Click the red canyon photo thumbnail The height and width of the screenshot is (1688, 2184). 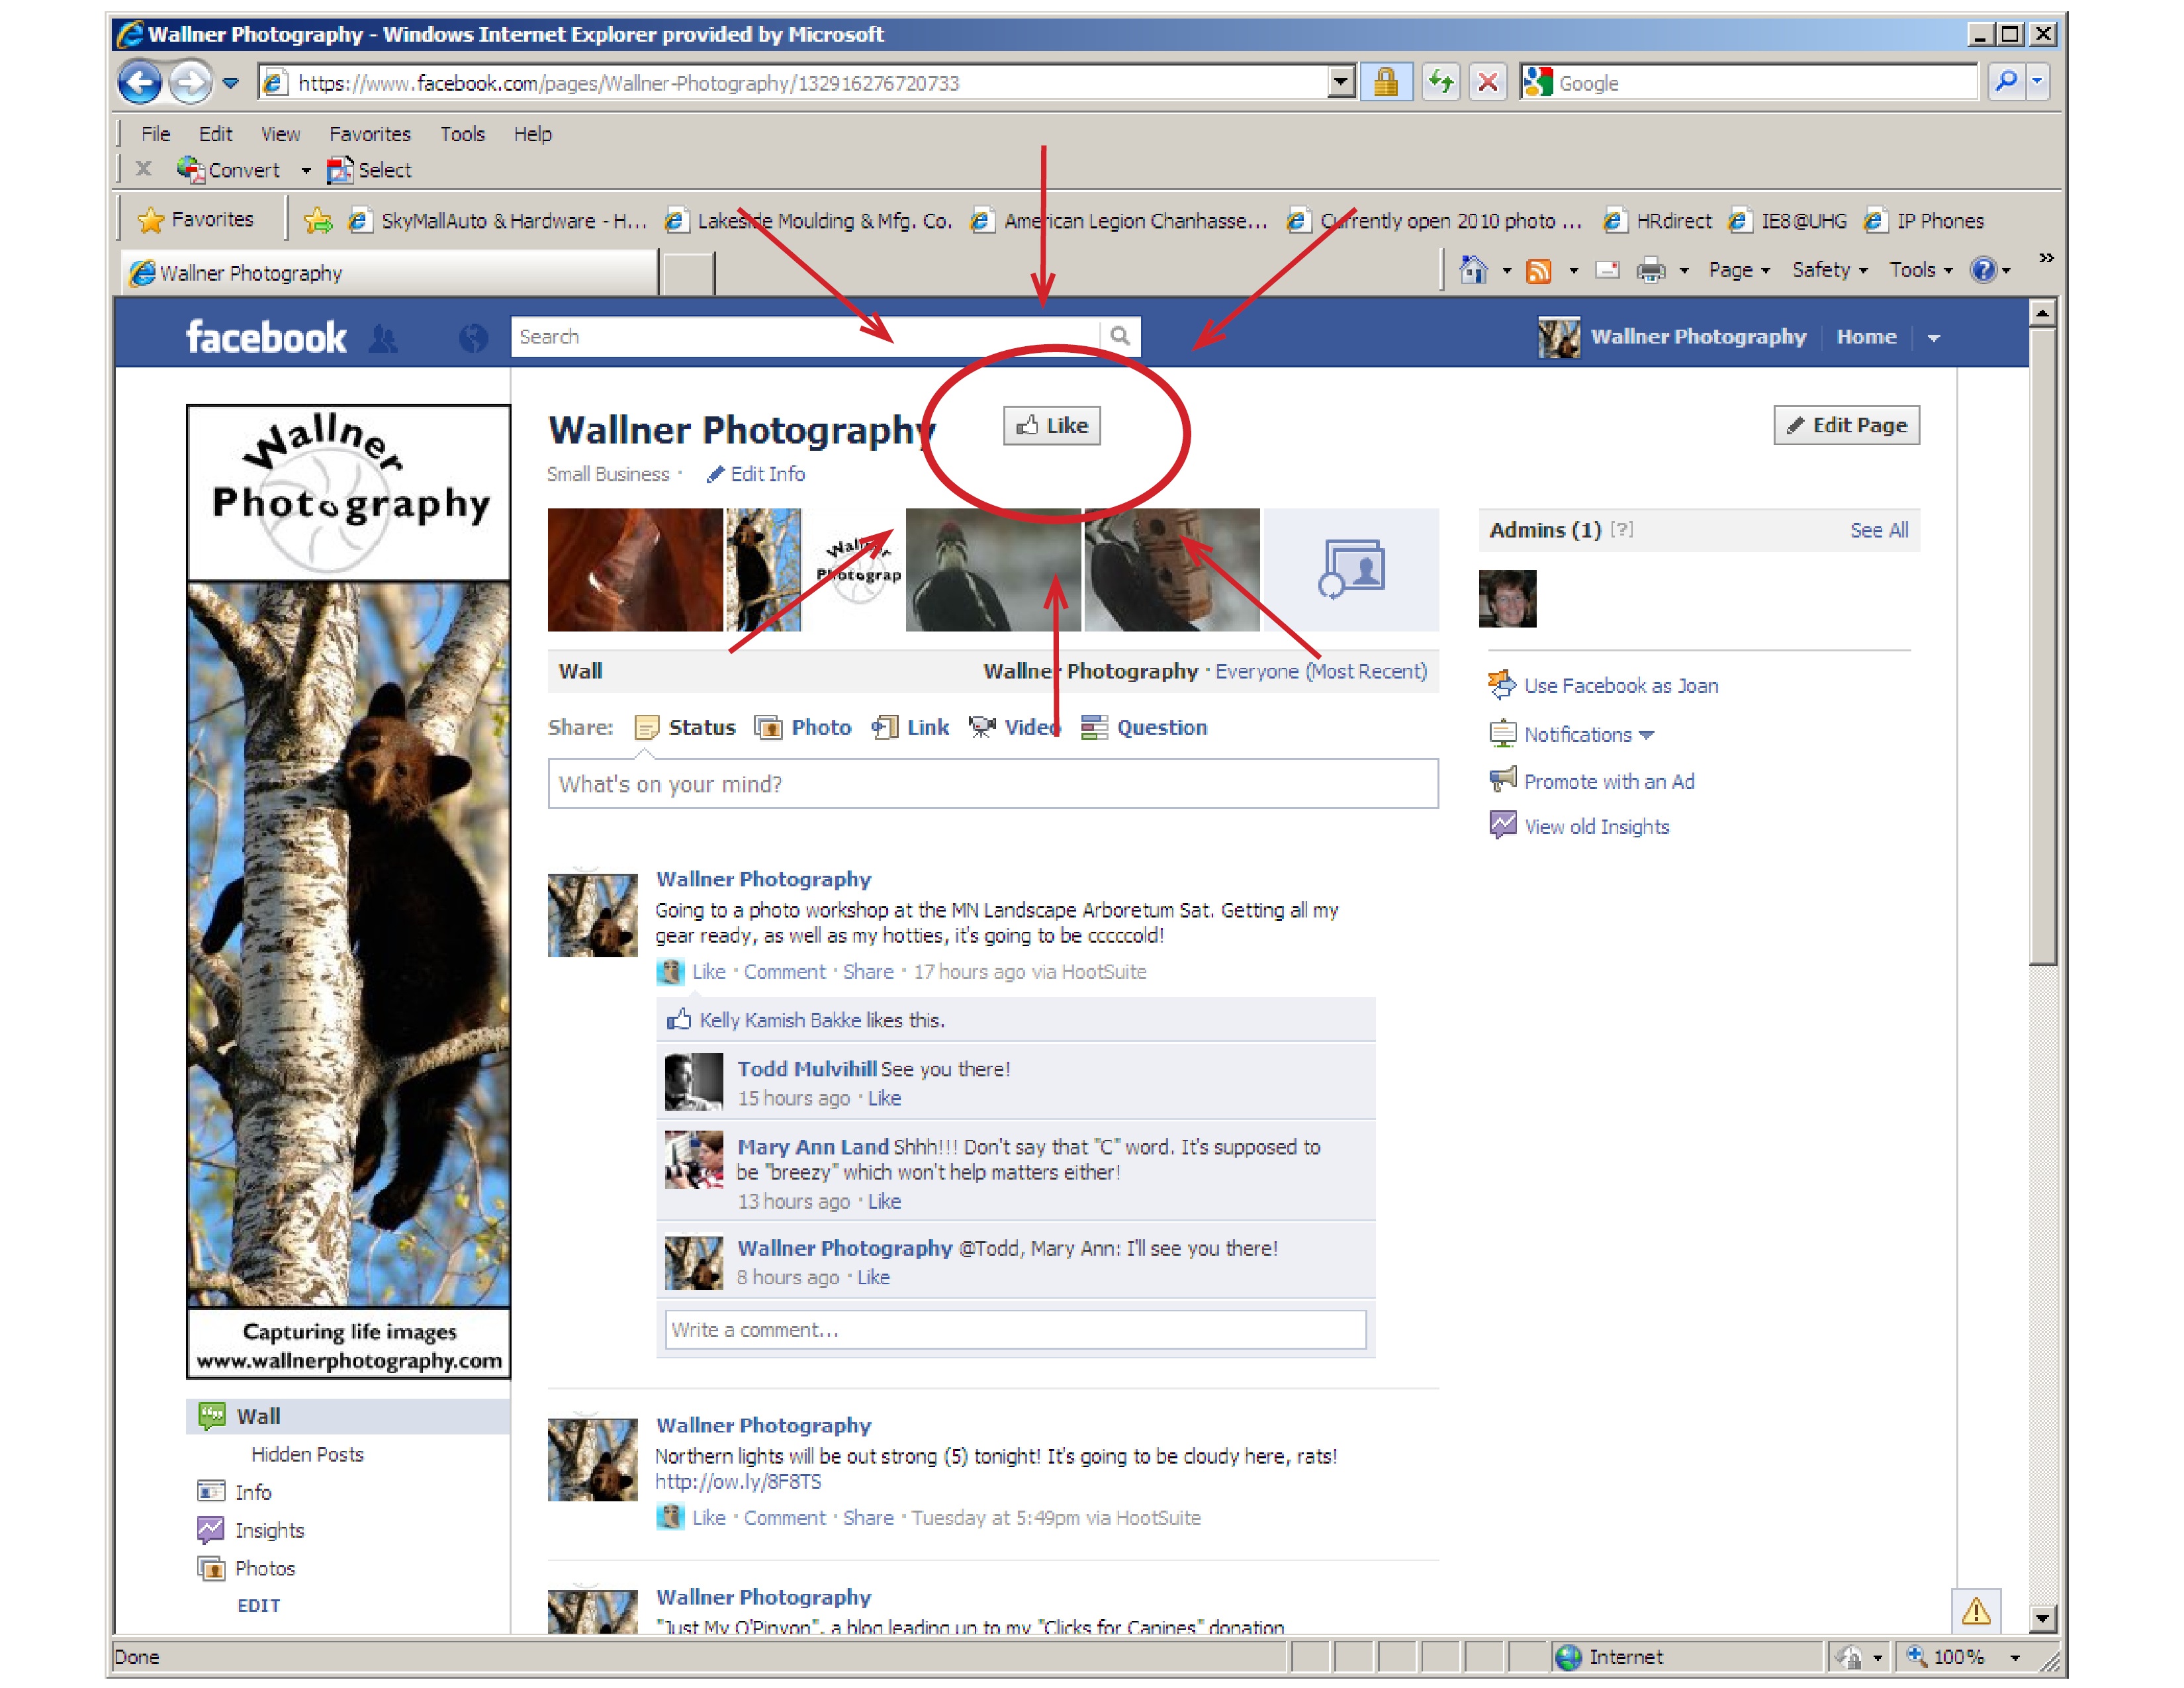coord(635,570)
